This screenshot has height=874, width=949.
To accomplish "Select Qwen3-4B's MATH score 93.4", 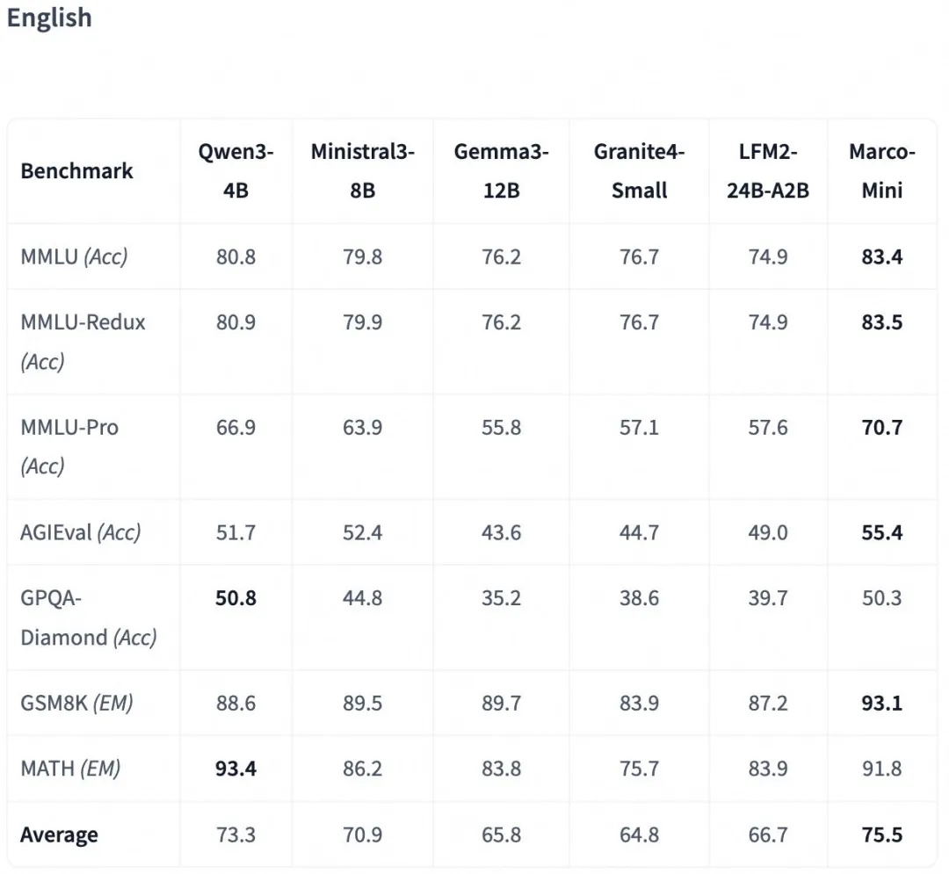I will tap(235, 769).
